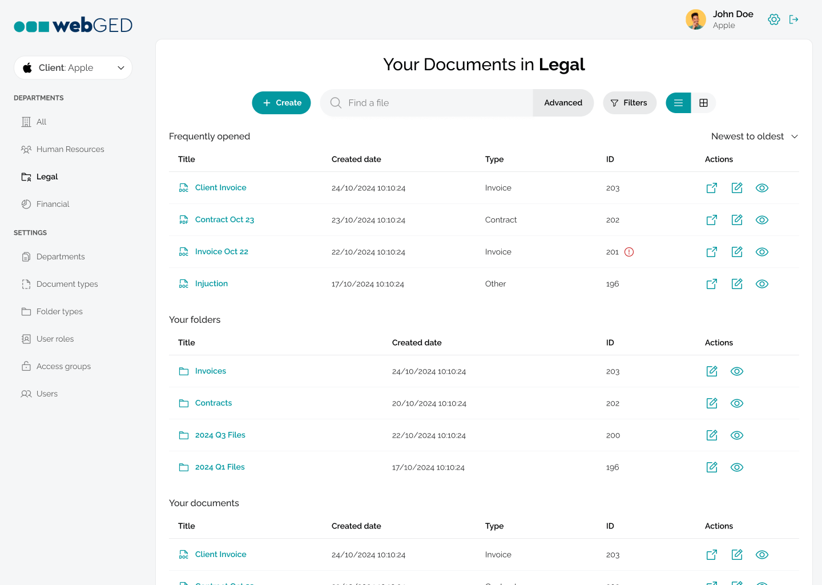Viewport: 822px width, 585px height.
Task: View 2024 Q1 Files folder via eye icon
Action: coord(737,467)
